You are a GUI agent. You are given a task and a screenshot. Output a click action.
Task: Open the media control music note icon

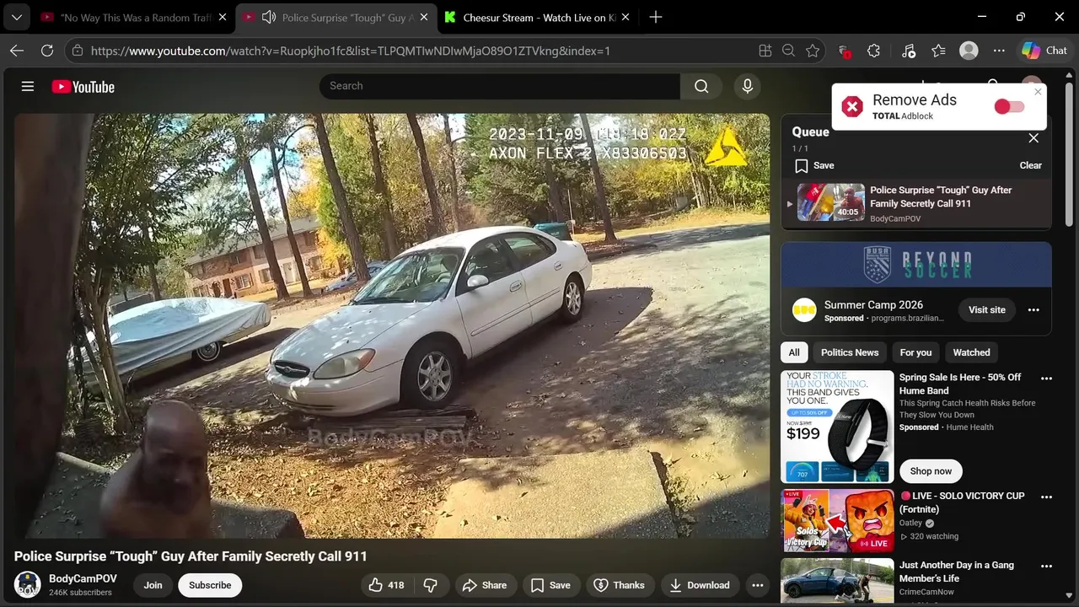click(x=908, y=51)
